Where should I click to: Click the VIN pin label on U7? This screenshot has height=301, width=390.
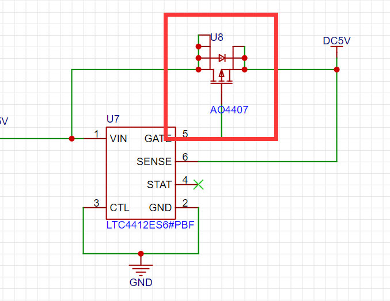pyautogui.click(x=119, y=139)
